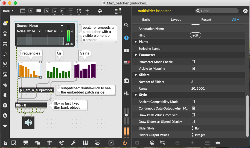Open the camera snapshots icon
The height and width of the screenshot is (148, 250).
(126, 81)
